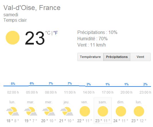Switch to the Température tab
The image size is (153, 127).
click(x=90, y=57)
